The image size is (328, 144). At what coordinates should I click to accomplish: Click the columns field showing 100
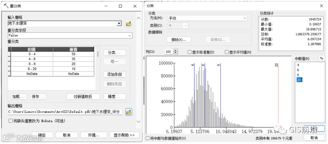[x=169, y=52]
